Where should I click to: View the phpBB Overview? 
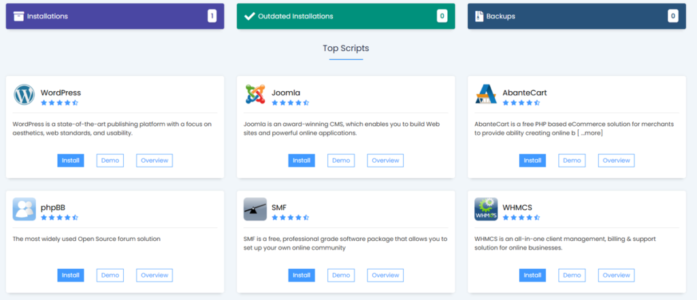(x=155, y=275)
